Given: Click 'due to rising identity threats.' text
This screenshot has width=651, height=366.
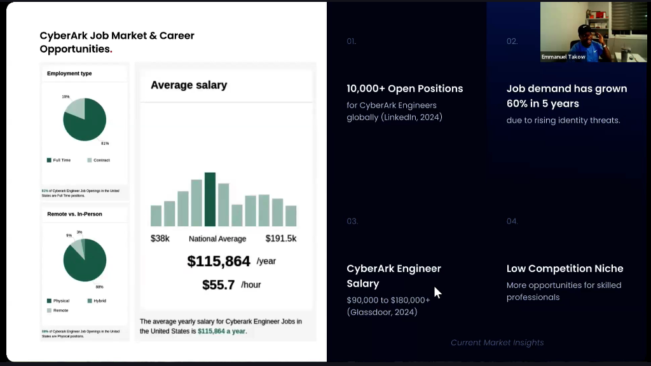Looking at the screenshot, I should [x=563, y=120].
